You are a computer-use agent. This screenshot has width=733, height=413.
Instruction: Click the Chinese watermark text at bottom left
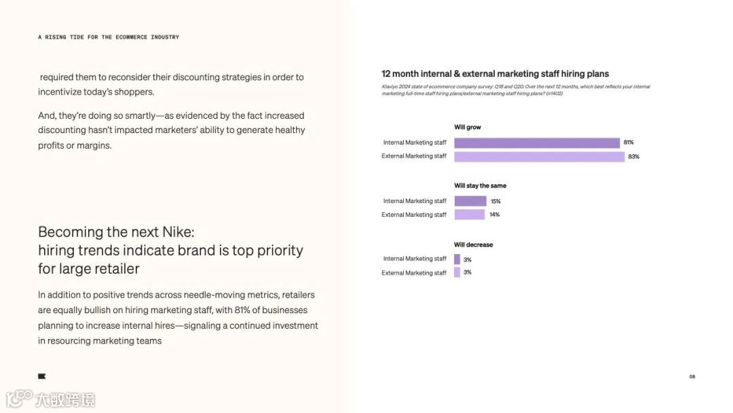click(x=65, y=400)
